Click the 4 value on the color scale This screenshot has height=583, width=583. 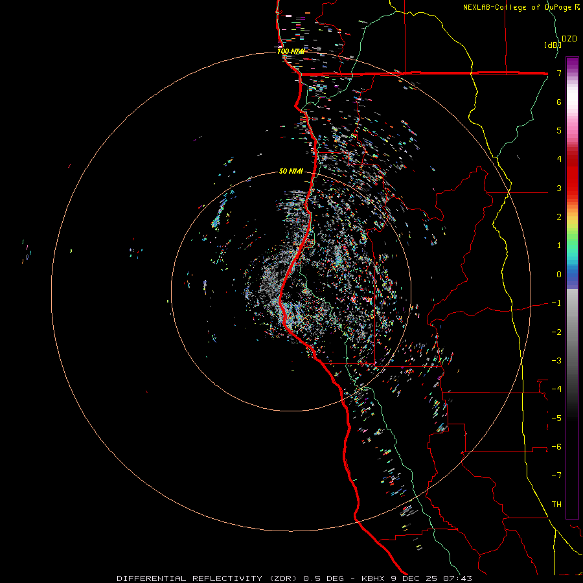pyautogui.click(x=559, y=159)
